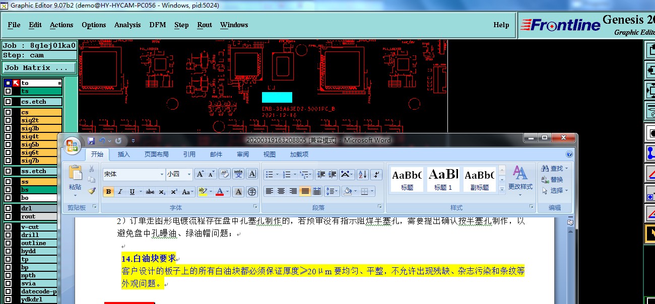Click the Cut scissors icon in clipboard group
Viewport: 655px width, 304px height.
[x=92, y=169]
